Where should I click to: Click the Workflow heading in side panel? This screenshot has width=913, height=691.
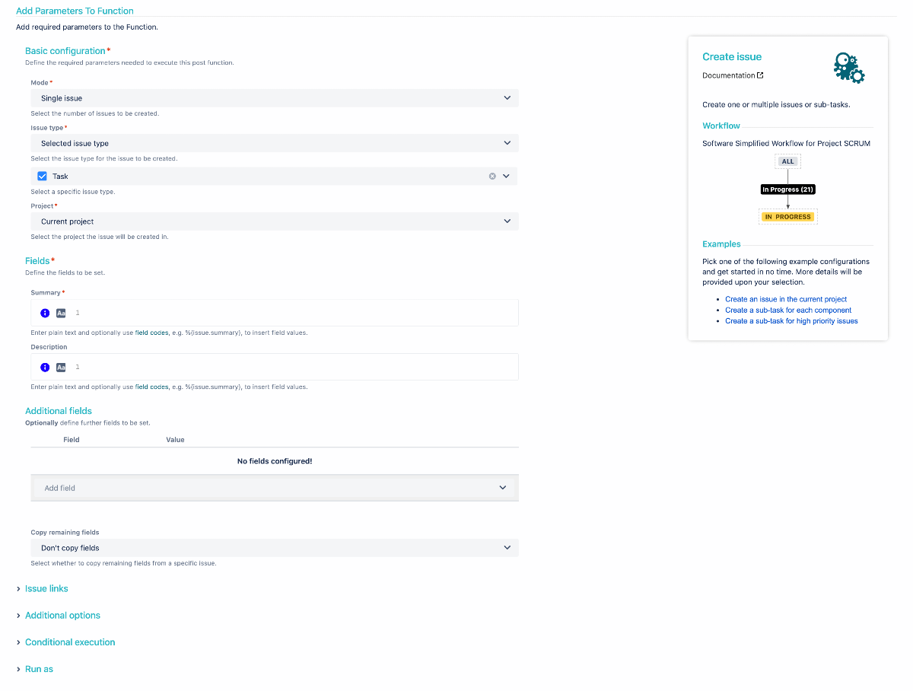[721, 126]
